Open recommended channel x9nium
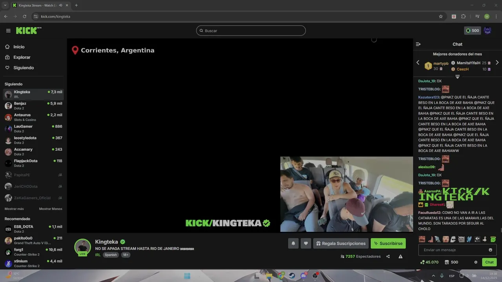 click(x=33, y=263)
